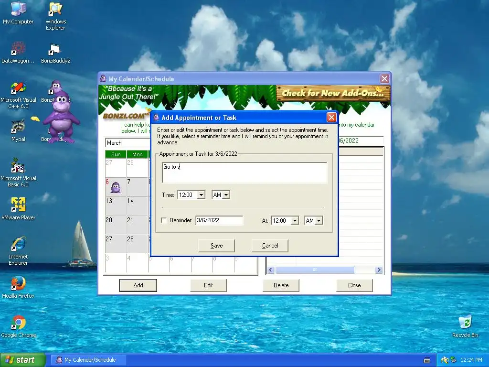Cancel the appointment dialog
The height and width of the screenshot is (367, 489).
click(270, 246)
